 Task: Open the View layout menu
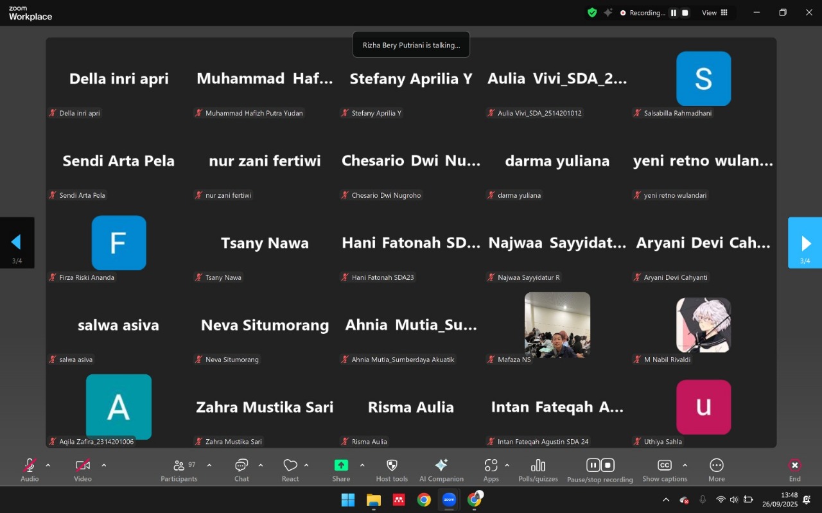point(715,13)
